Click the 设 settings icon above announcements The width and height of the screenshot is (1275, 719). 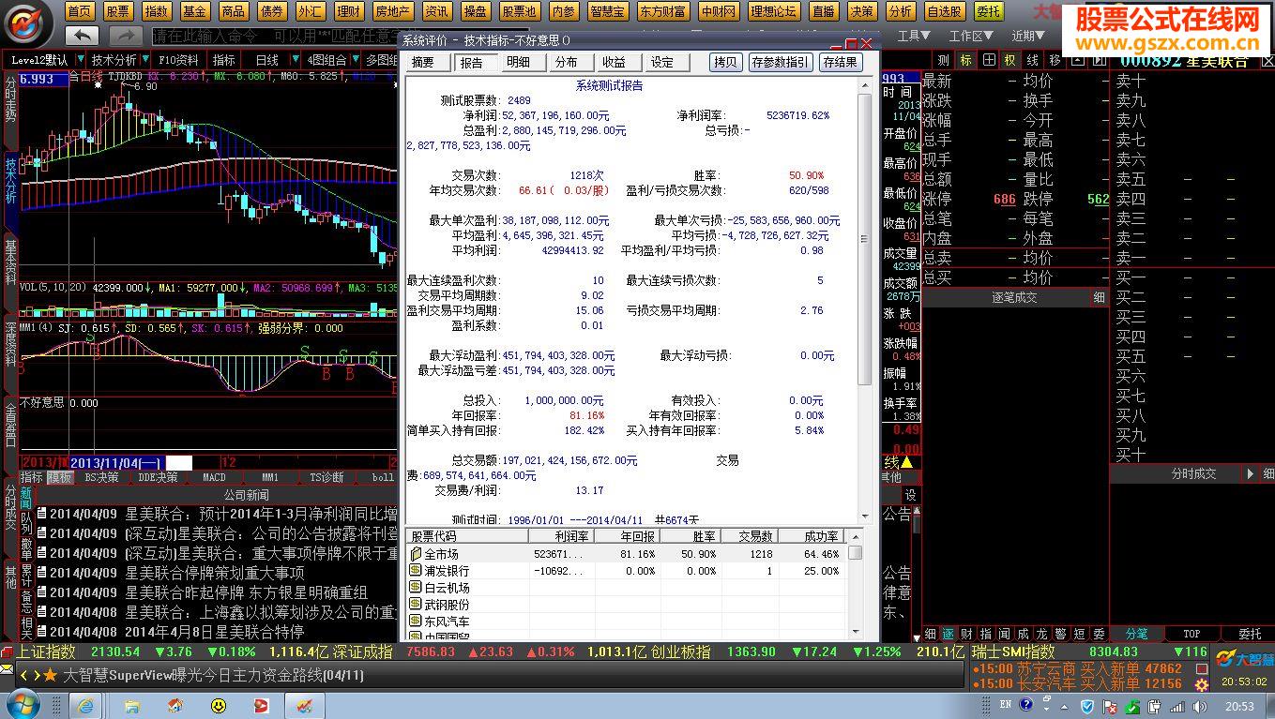coord(910,495)
